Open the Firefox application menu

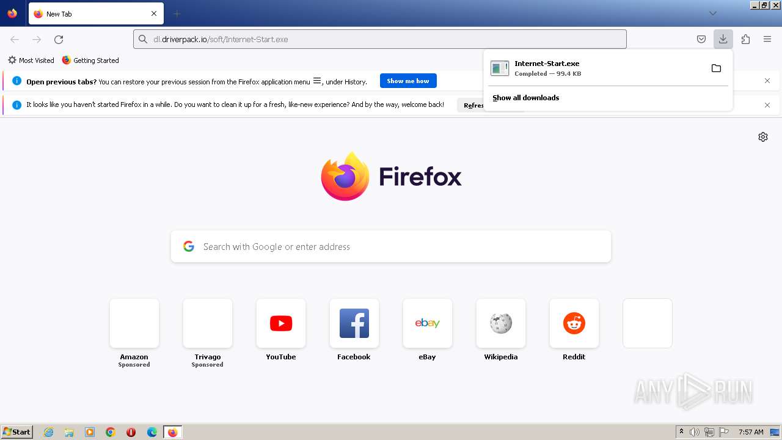point(767,39)
